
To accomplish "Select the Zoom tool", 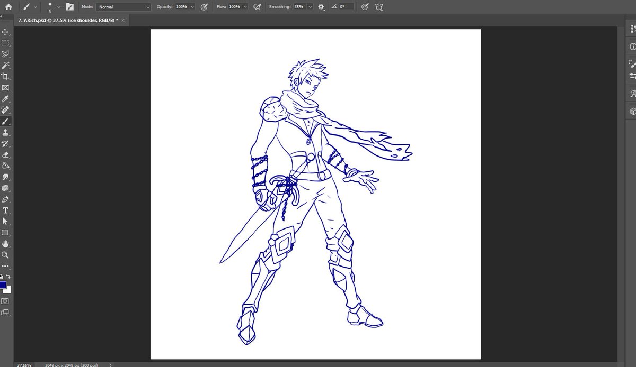I will click(x=6, y=255).
